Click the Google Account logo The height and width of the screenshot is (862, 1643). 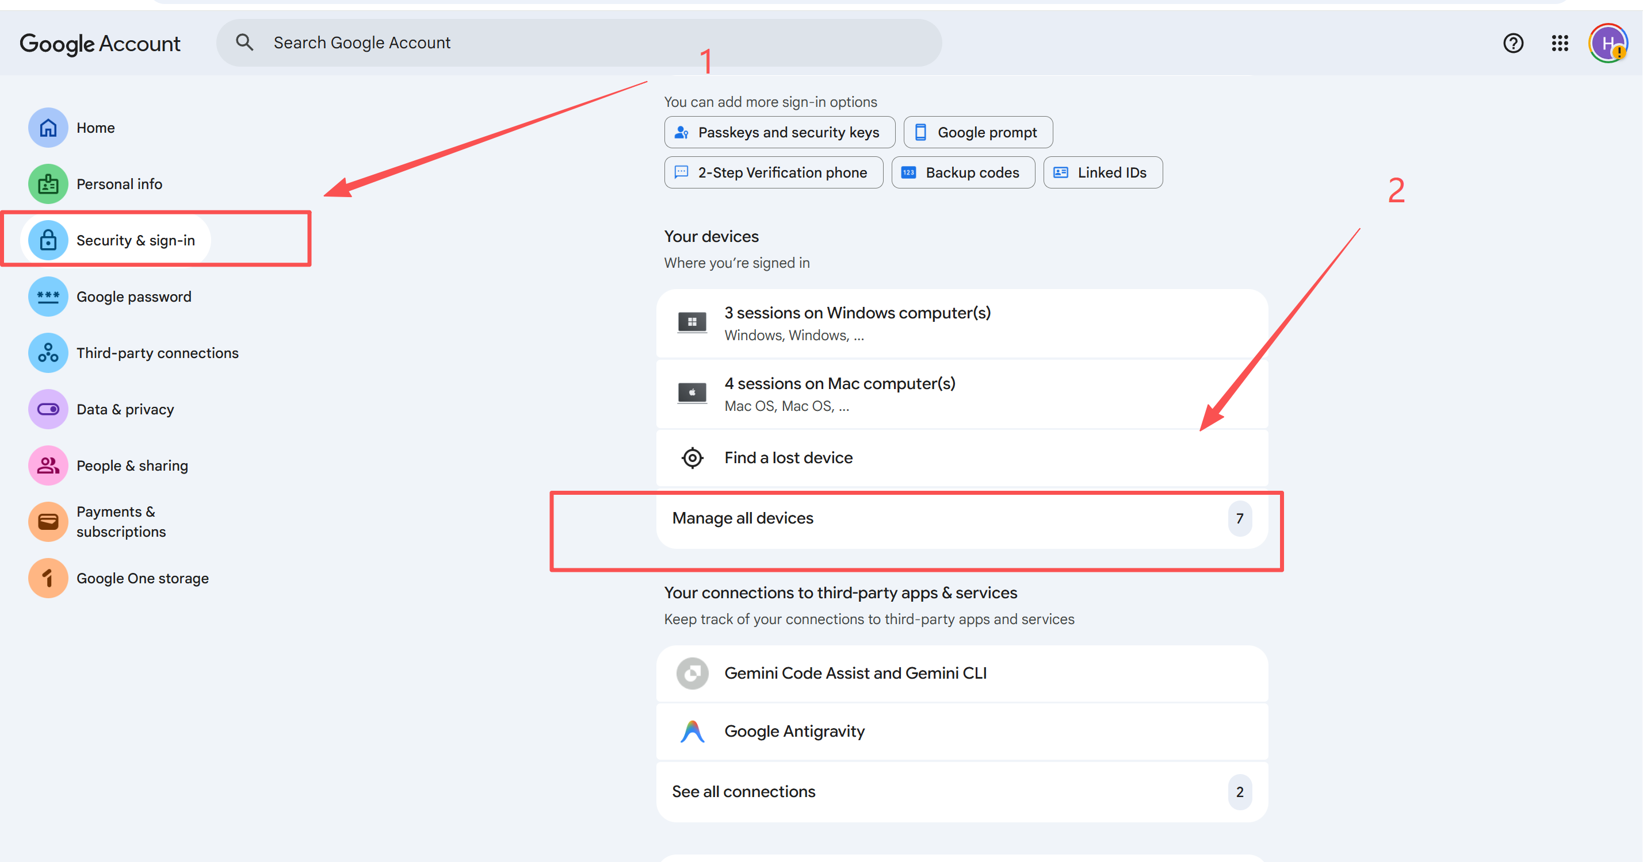click(100, 43)
